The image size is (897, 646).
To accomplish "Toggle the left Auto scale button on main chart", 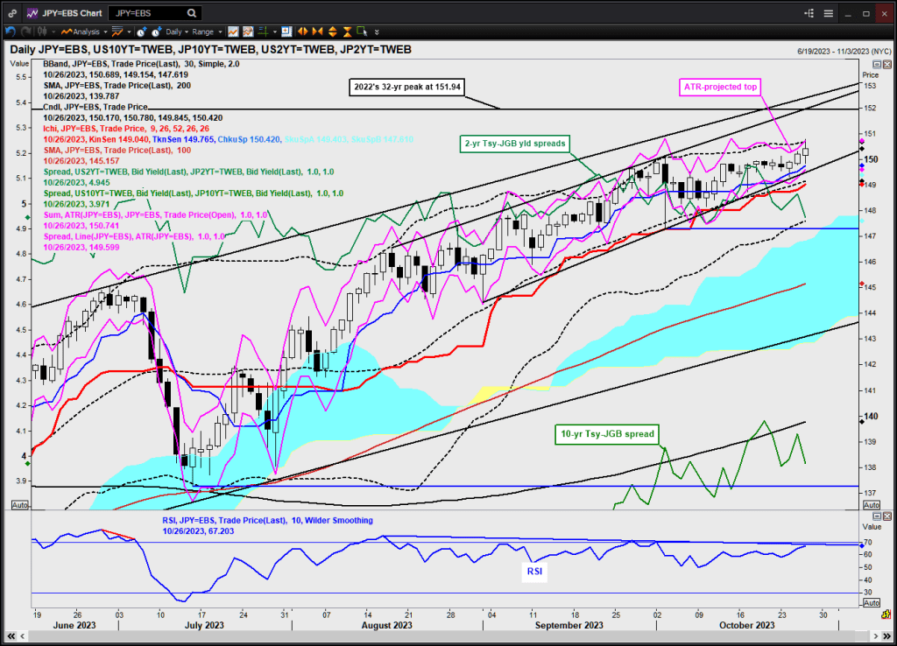I will coord(18,505).
